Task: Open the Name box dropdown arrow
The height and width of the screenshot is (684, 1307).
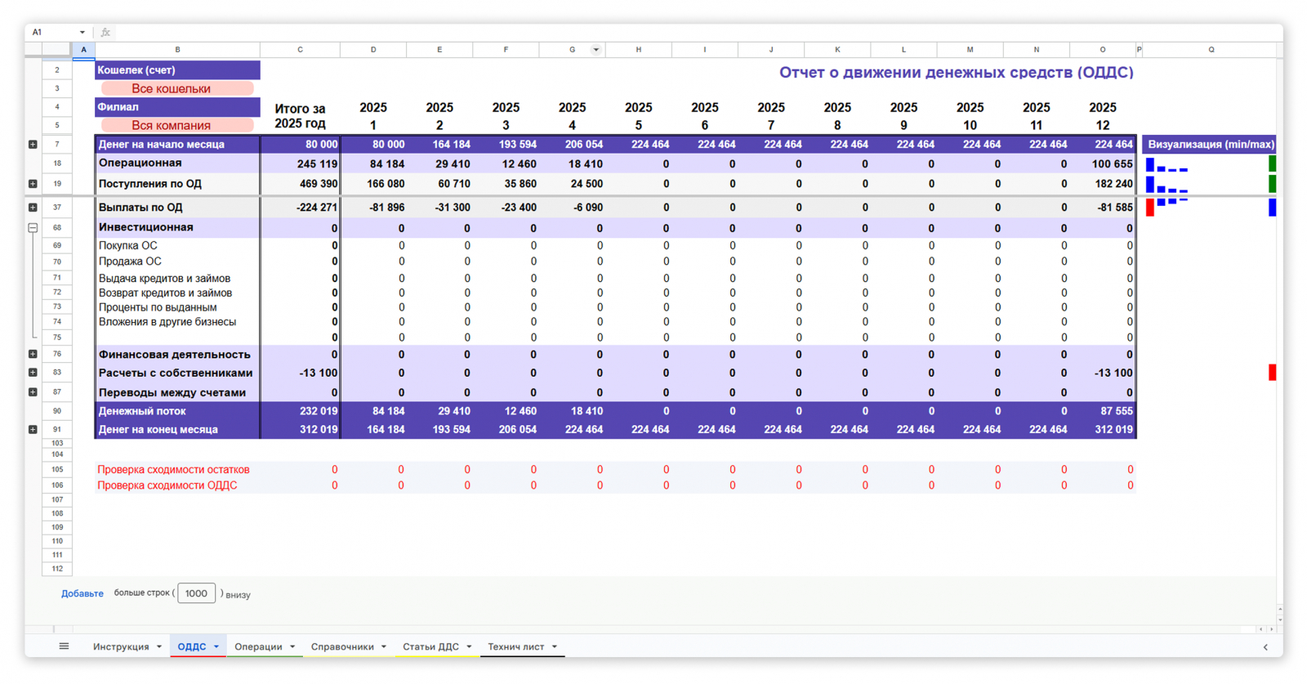Action: coord(82,33)
